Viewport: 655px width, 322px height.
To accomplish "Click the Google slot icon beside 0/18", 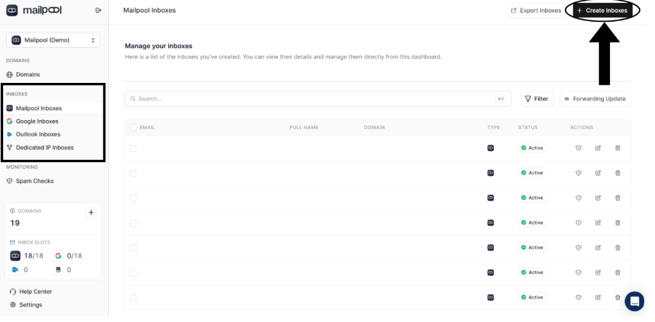I will click(58, 255).
